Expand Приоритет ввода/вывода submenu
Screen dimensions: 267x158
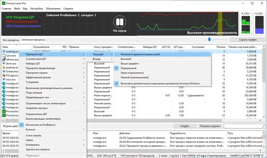(x=52, y=68)
